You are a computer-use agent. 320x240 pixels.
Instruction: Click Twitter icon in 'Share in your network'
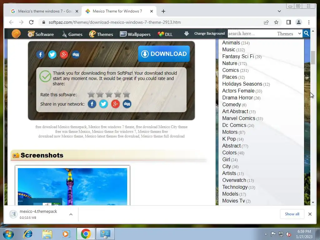[103, 104]
